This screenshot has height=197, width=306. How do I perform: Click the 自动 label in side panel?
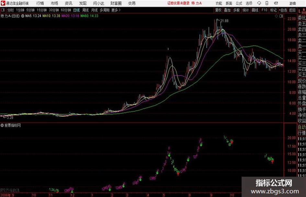coord(302,127)
